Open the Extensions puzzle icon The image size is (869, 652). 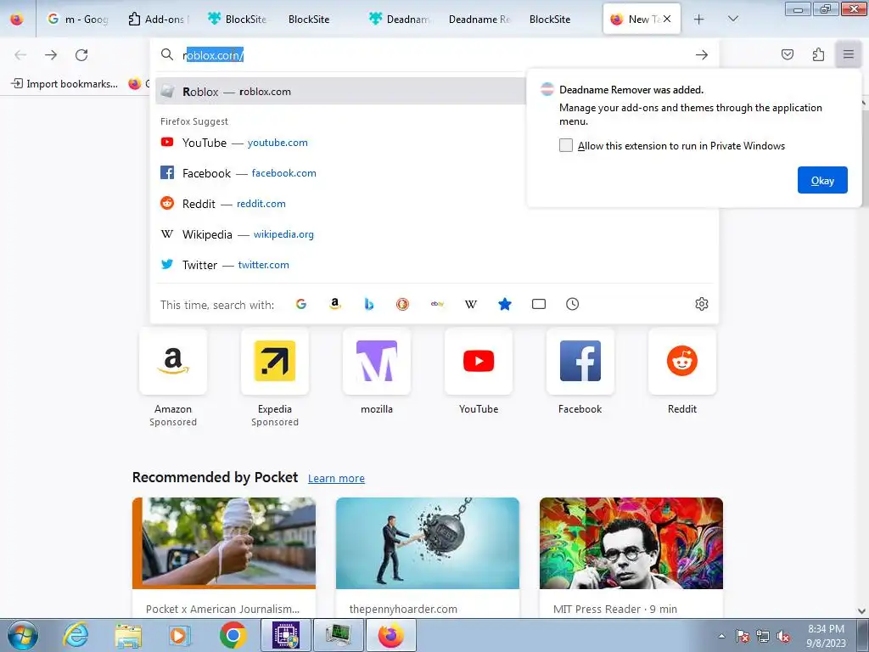pos(818,54)
